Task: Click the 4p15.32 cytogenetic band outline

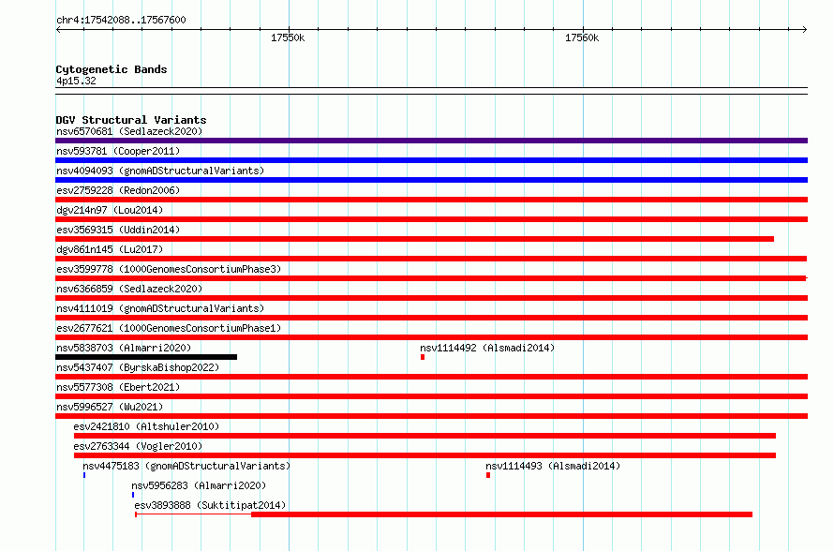Action: (x=431, y=91)
